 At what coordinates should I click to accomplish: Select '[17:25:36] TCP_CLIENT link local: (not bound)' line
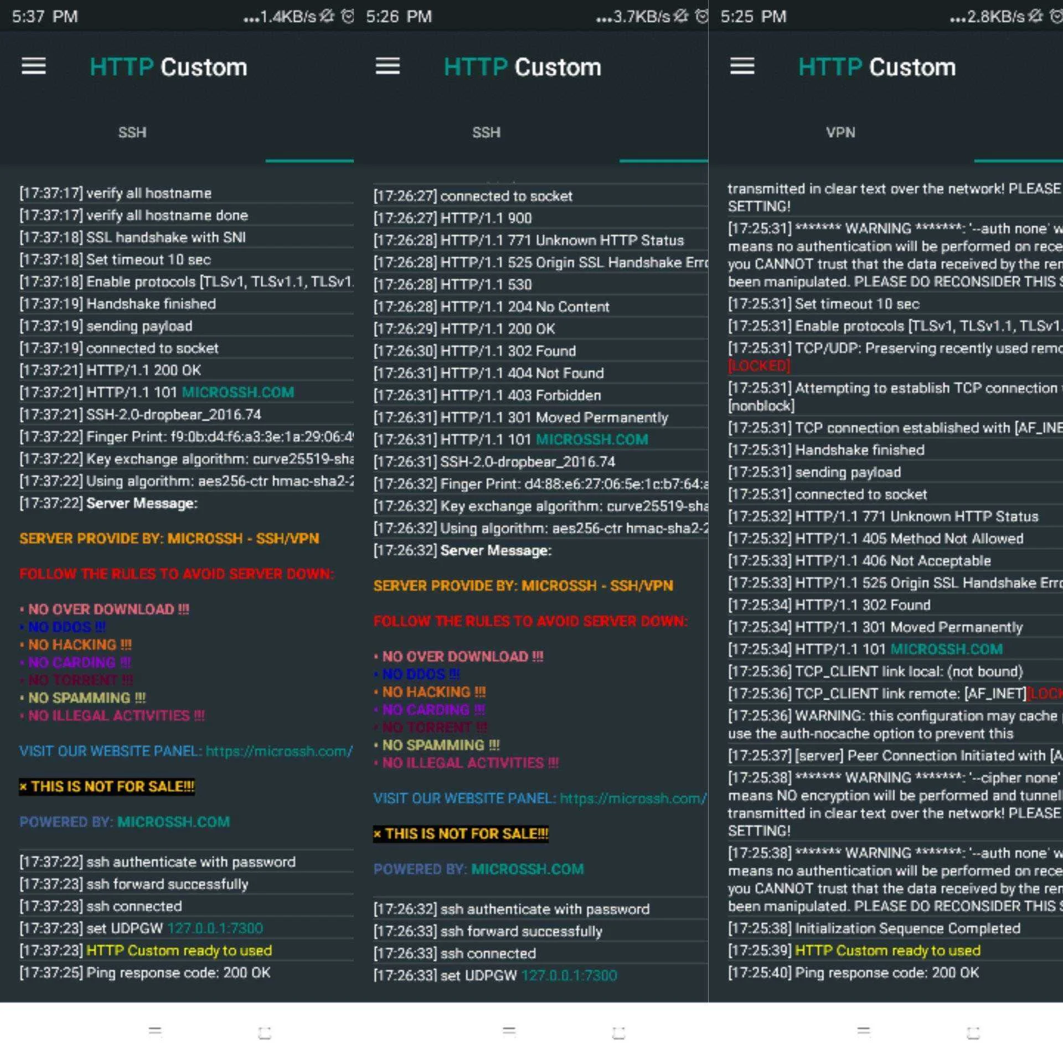coord(875,672)
